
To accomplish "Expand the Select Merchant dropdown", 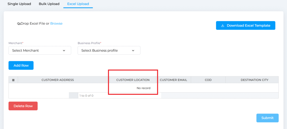I will pyautogui.click(x=40, y=51).
